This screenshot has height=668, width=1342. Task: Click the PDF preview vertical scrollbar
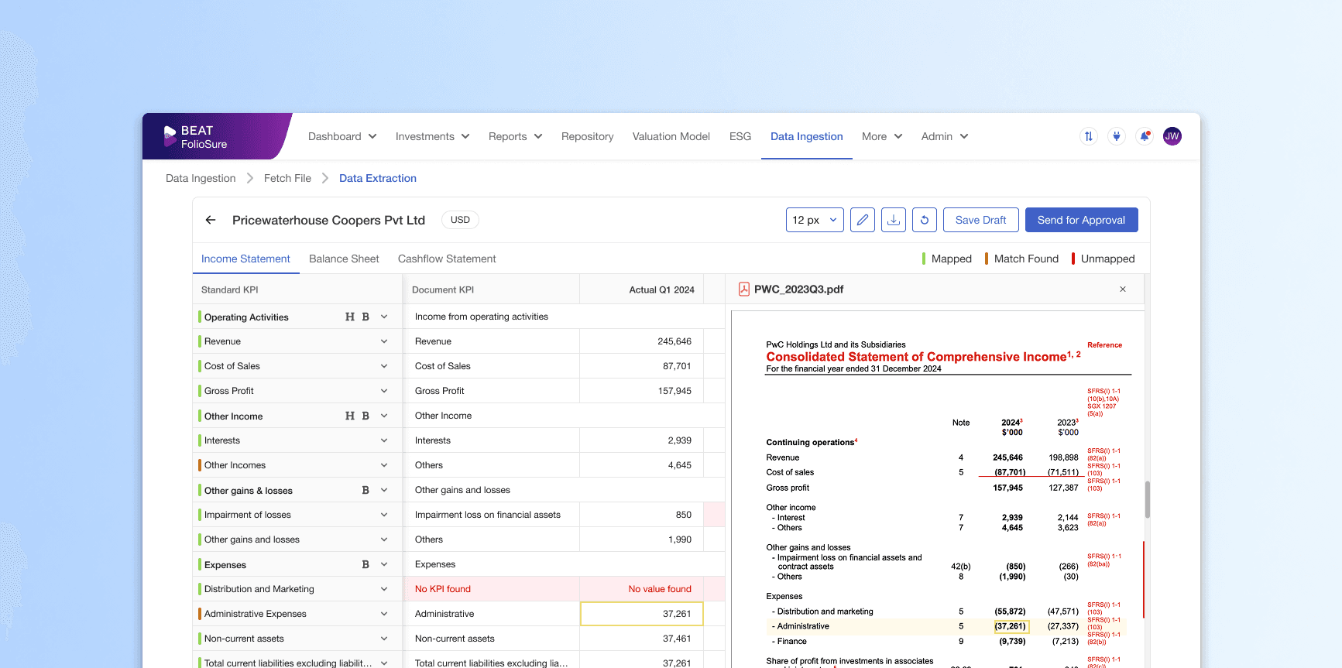click(x=1148, y=499)
